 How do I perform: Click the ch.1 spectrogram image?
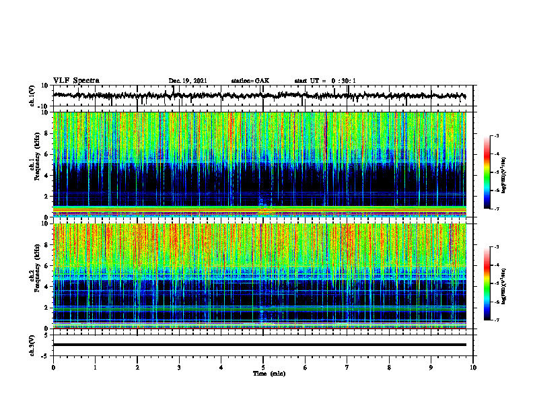tap(259, 164)
